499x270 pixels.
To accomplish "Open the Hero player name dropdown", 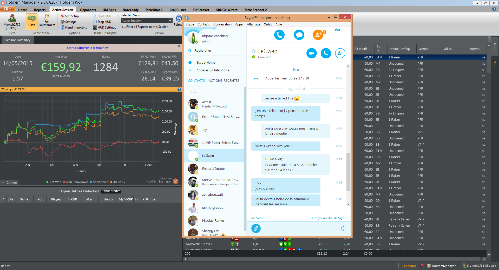I will tap(12, 26).
